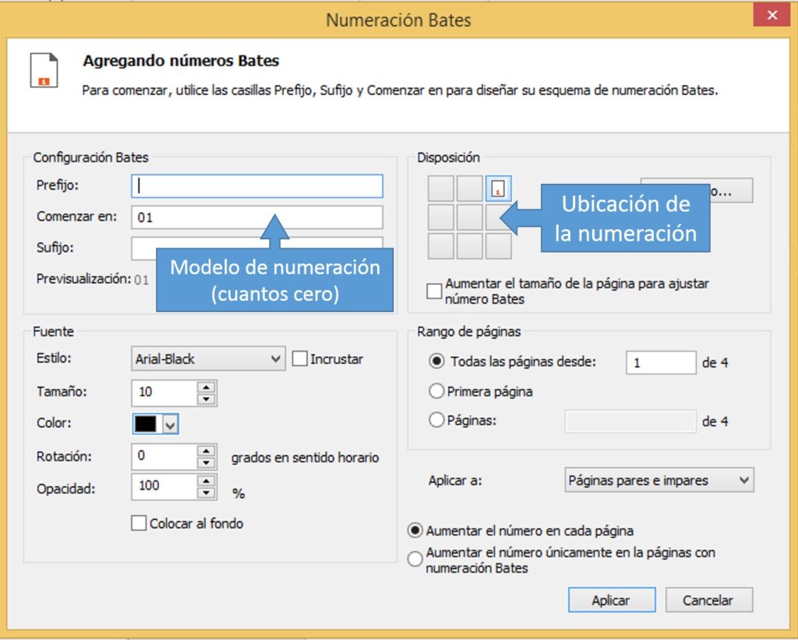Screen dimensions: 798x640
Task: Select top-right position in layout grid
Action: (498, 188)
